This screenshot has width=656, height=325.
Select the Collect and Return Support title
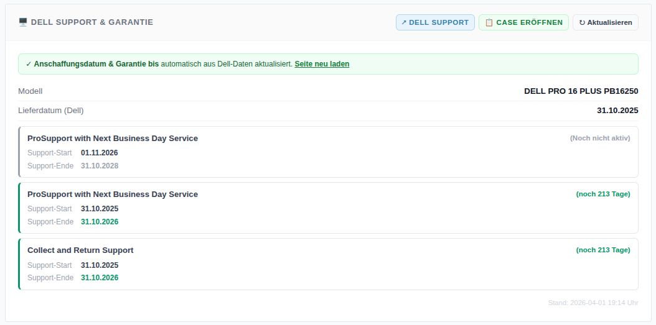(80, 250)
